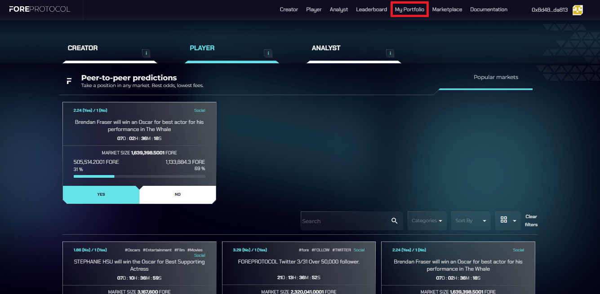
Task: Open the STEPHANIE HSU Oscar market card
Action: pyautogui.click(x=139, y=265)
